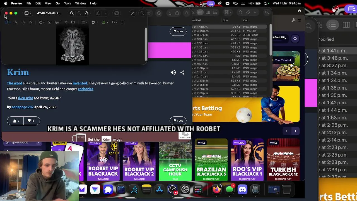The width and height of the screenshot is (357, 201).
Task: Select the Instant Alpha wand tool
Action: pyautogui.click(x=16, y=22)
